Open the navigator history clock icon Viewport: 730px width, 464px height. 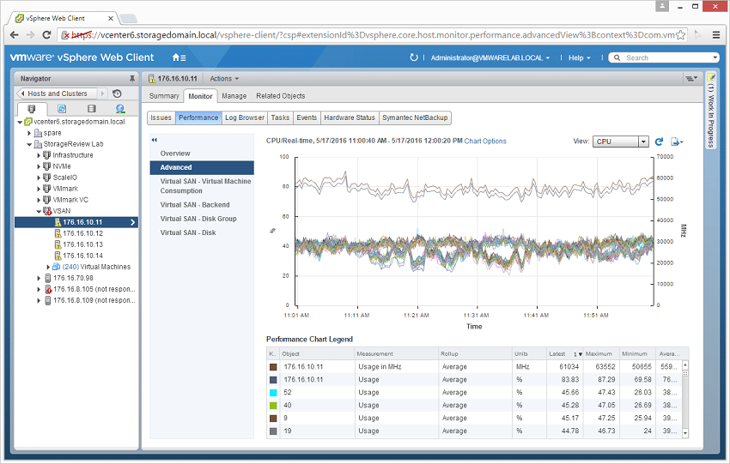(x=117, y=93)
